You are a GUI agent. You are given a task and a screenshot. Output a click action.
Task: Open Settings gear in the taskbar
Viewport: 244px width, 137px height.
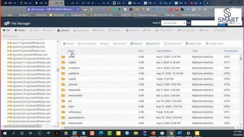coord(188,133)
